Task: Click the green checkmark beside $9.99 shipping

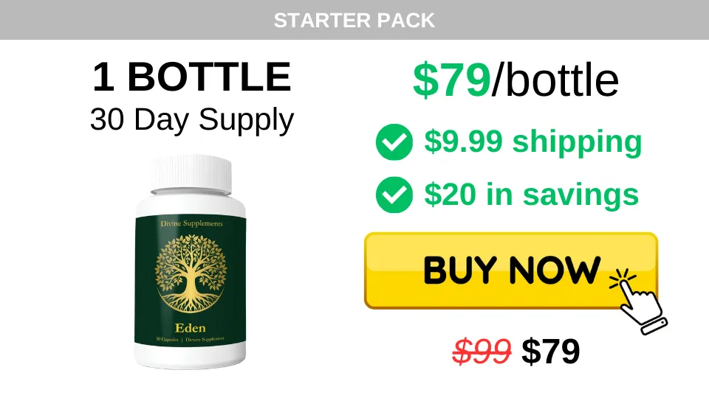Action: [x=394, y=142]
